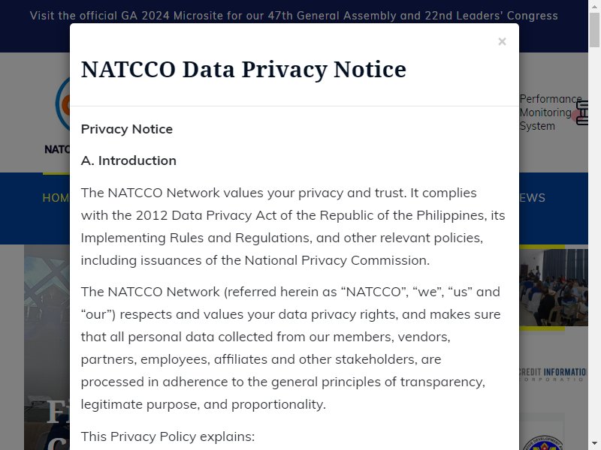Click the scrollbar up arrow
The image size is (601, 450).
(x=594, y=5)
